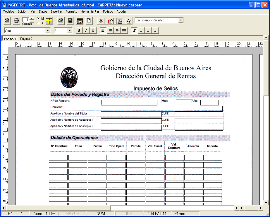Click the open folder icon left of the diskette
Screen dimensions: 270x217
pos(61,21)
